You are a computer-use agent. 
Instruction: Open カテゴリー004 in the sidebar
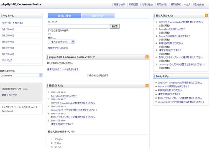click(x=8, y=48)
